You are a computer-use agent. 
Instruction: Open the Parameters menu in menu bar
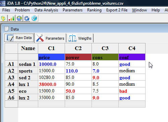click(72, 10)
